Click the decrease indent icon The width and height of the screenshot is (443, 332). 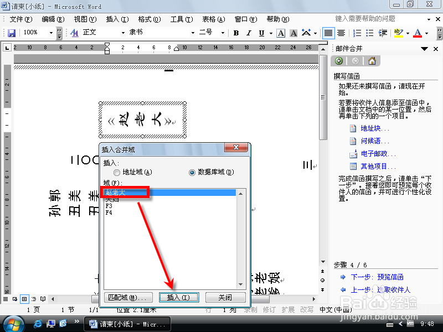coord(383,33)
